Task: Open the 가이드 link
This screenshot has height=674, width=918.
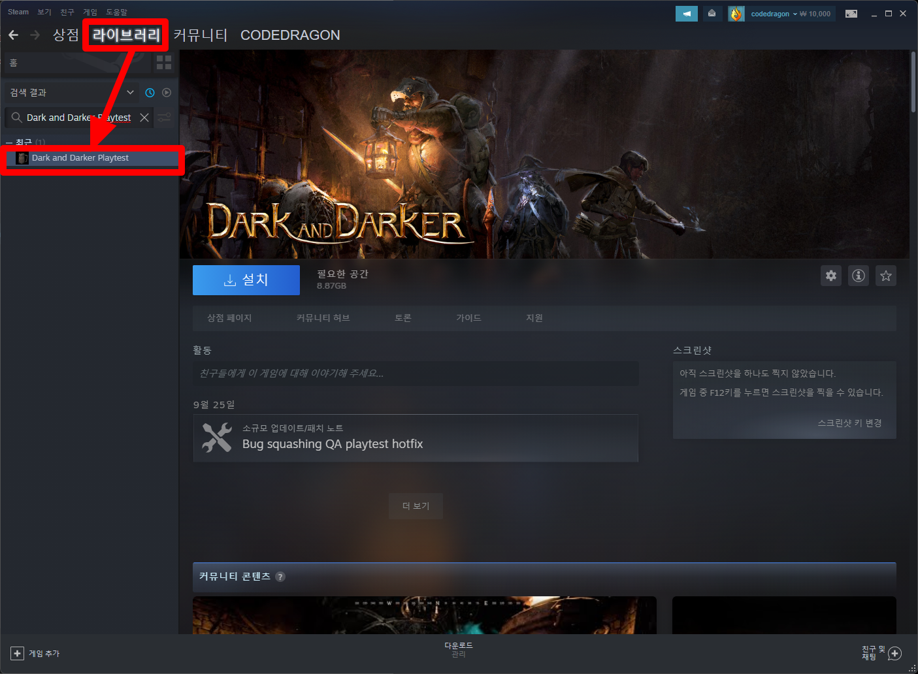Action: pos(468,318)
